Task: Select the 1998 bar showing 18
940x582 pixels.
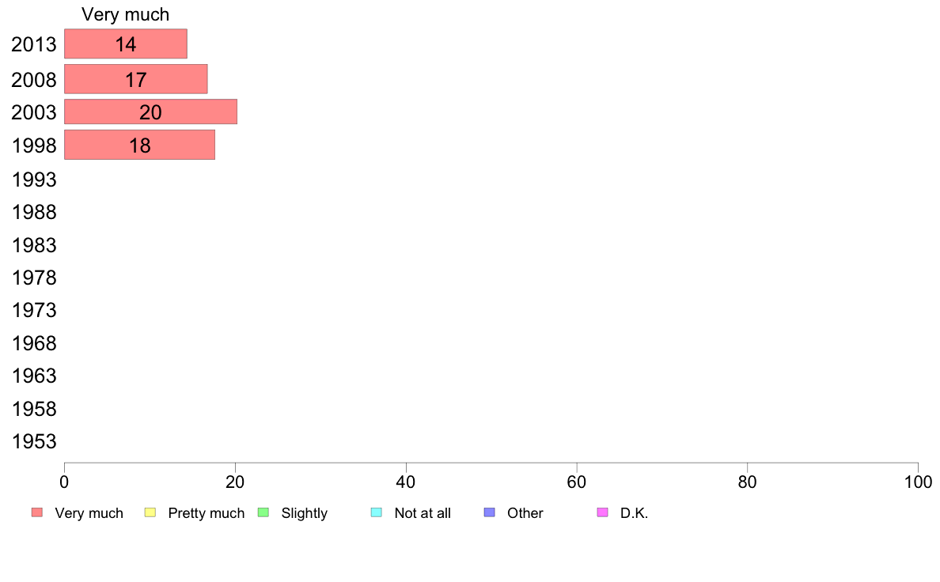Action: [140, 145]
